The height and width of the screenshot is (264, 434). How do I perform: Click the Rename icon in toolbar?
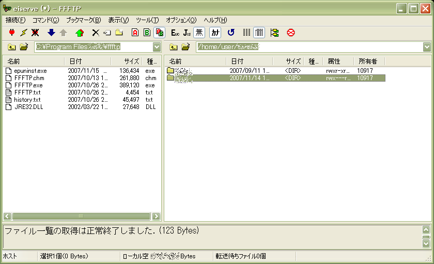pos(107,33)
